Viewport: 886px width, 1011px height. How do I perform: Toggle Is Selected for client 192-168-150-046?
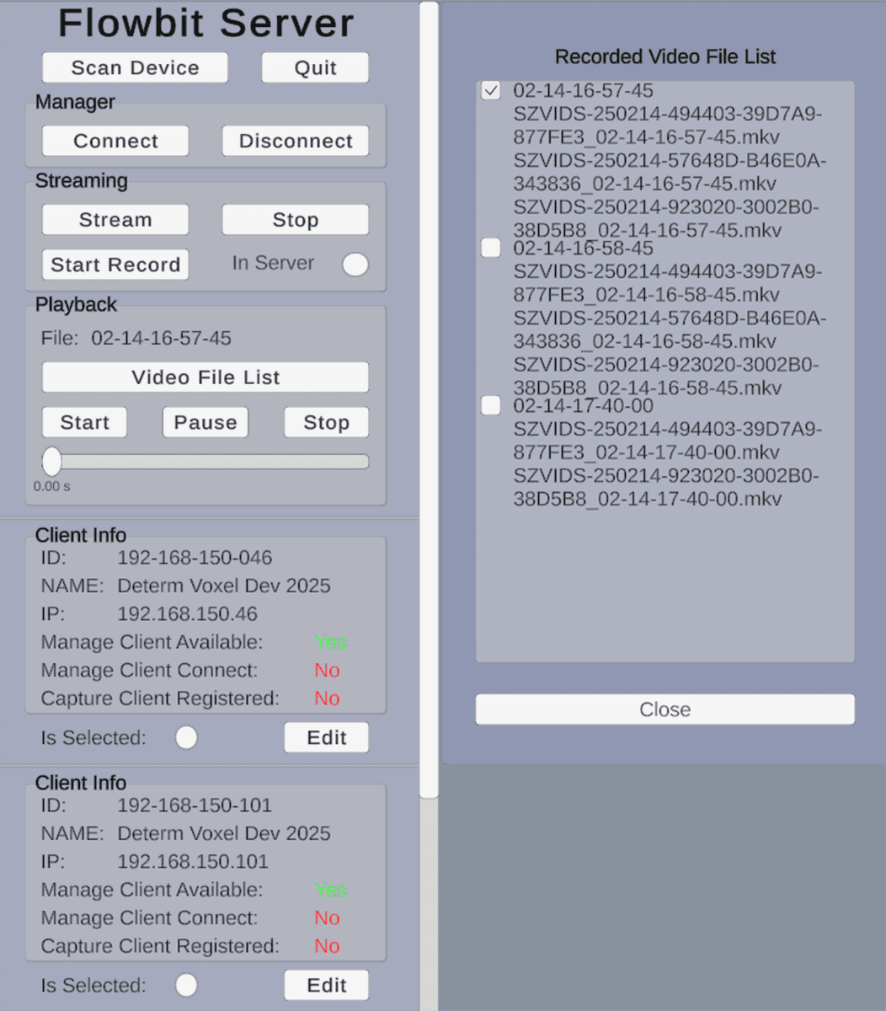[186, 738]
